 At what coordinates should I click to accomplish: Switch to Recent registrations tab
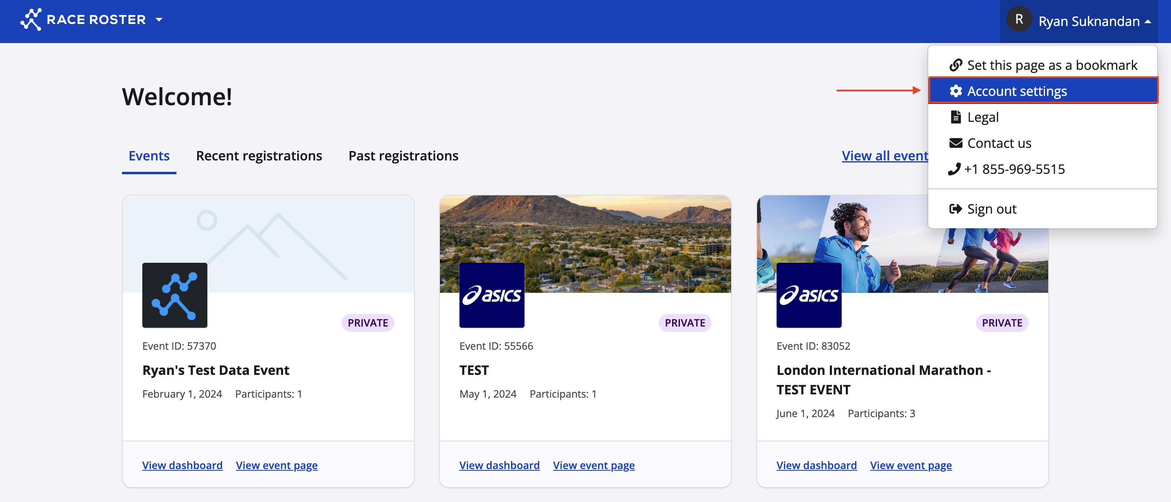[x=259, y=156]
